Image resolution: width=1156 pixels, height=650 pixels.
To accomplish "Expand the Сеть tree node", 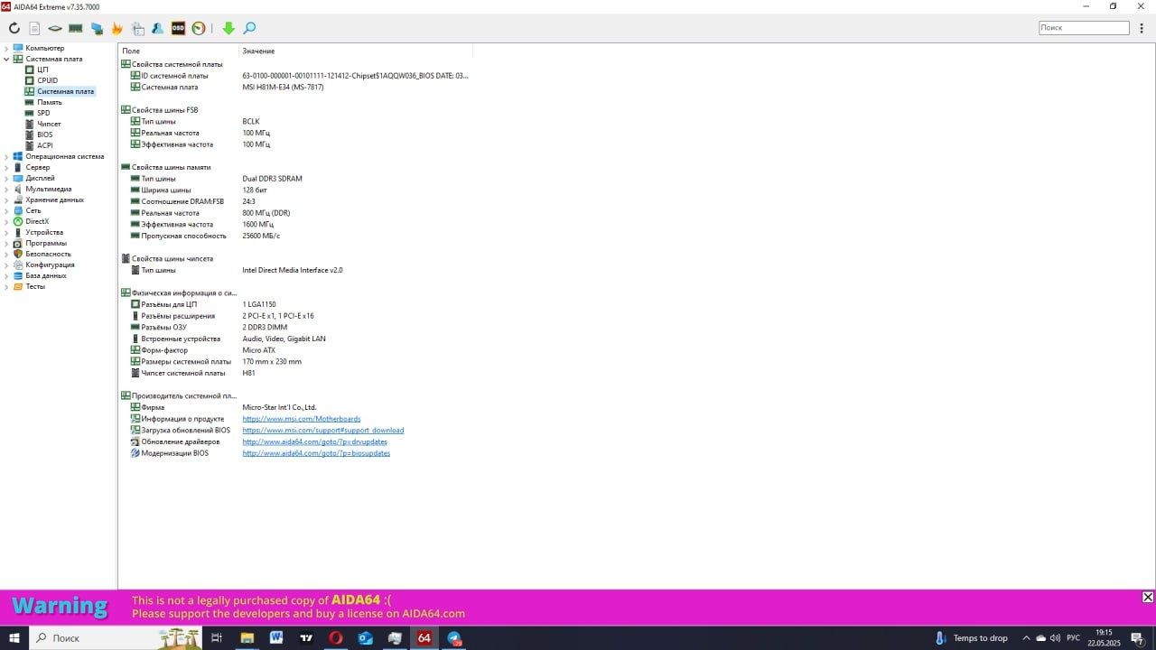I will [x=6, y=210].
